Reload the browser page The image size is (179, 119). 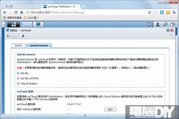click(16, 12)
